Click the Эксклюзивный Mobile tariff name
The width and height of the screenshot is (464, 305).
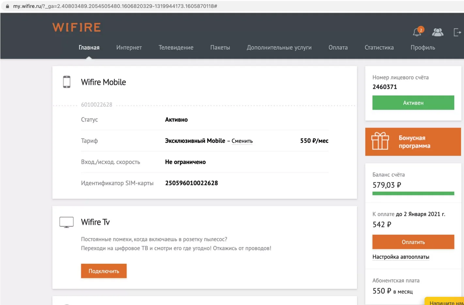(x=195, y=141)
